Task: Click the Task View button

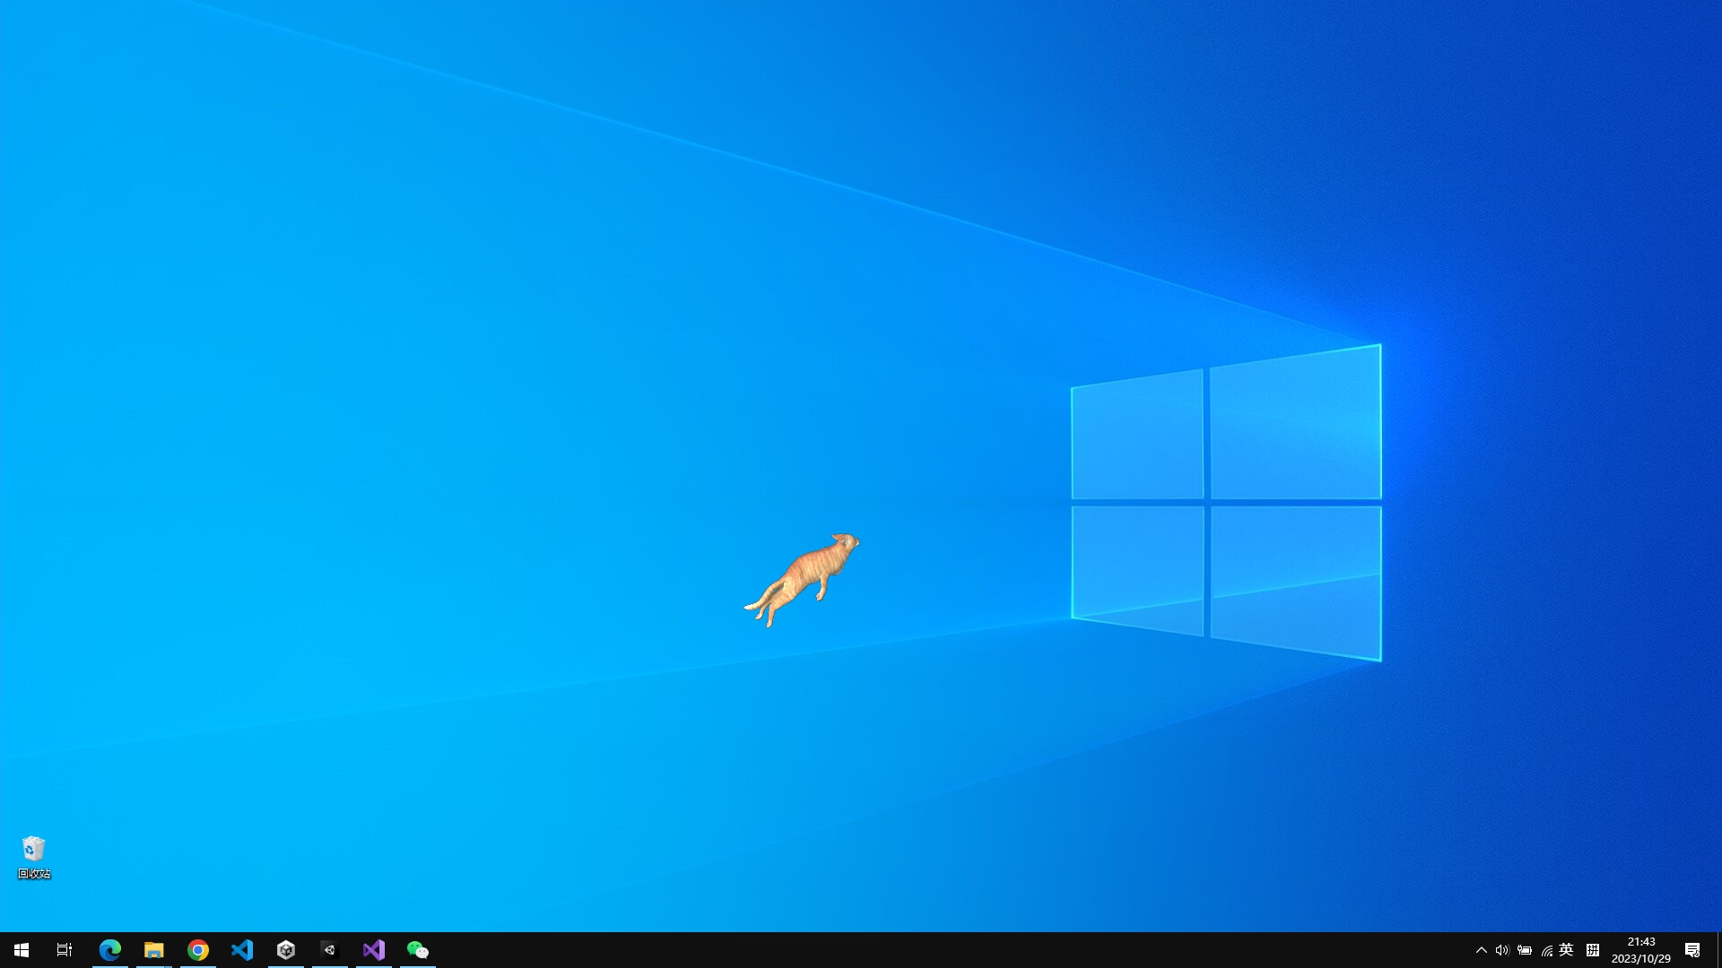Action: [x=63, y=950]
